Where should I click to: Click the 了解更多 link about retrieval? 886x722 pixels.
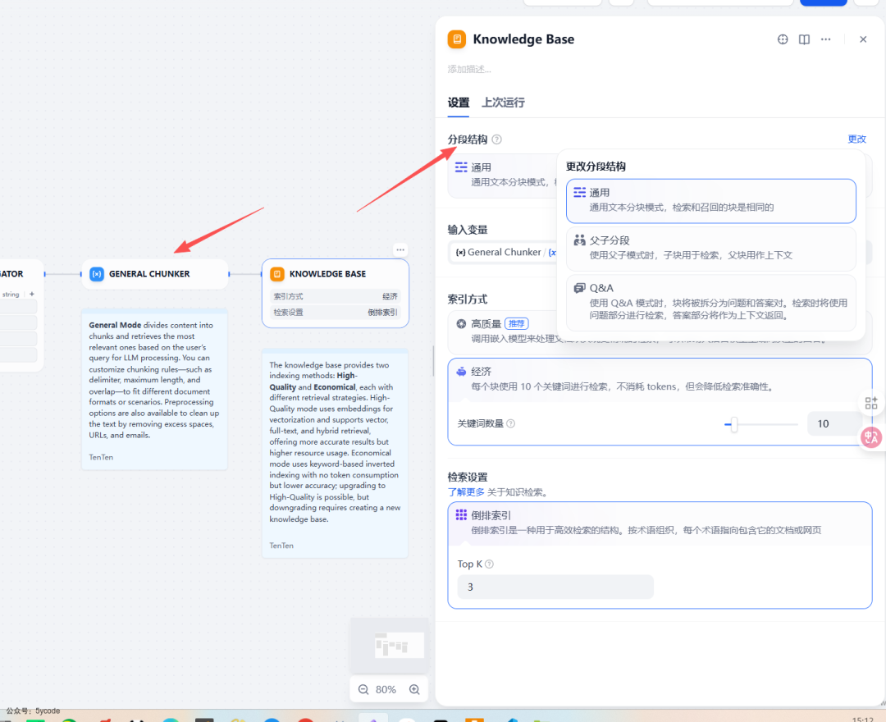[465, 491]
